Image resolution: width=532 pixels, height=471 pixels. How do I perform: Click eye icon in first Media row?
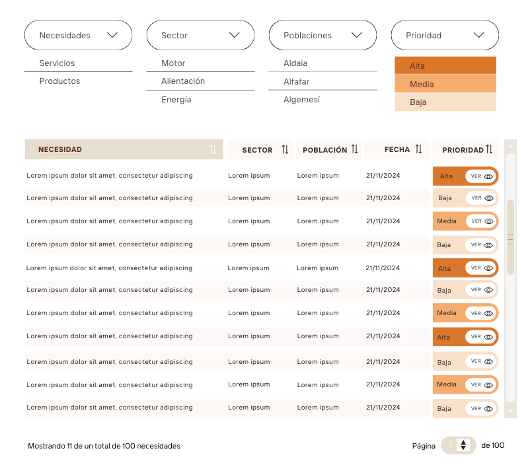488,221
